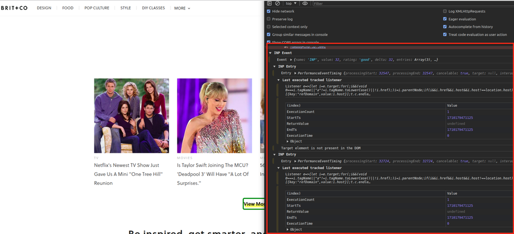Click the console Filter input field
This screenshot has height=234, width=514.
click(x=367, y=4)
